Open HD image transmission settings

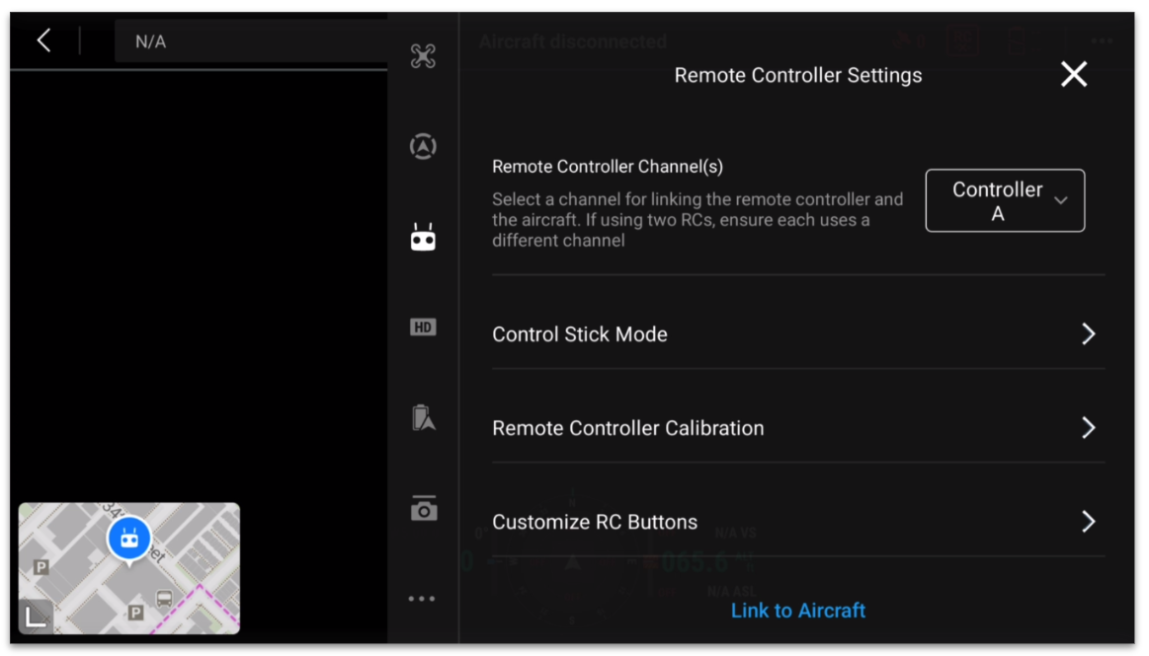pos(423,327)
